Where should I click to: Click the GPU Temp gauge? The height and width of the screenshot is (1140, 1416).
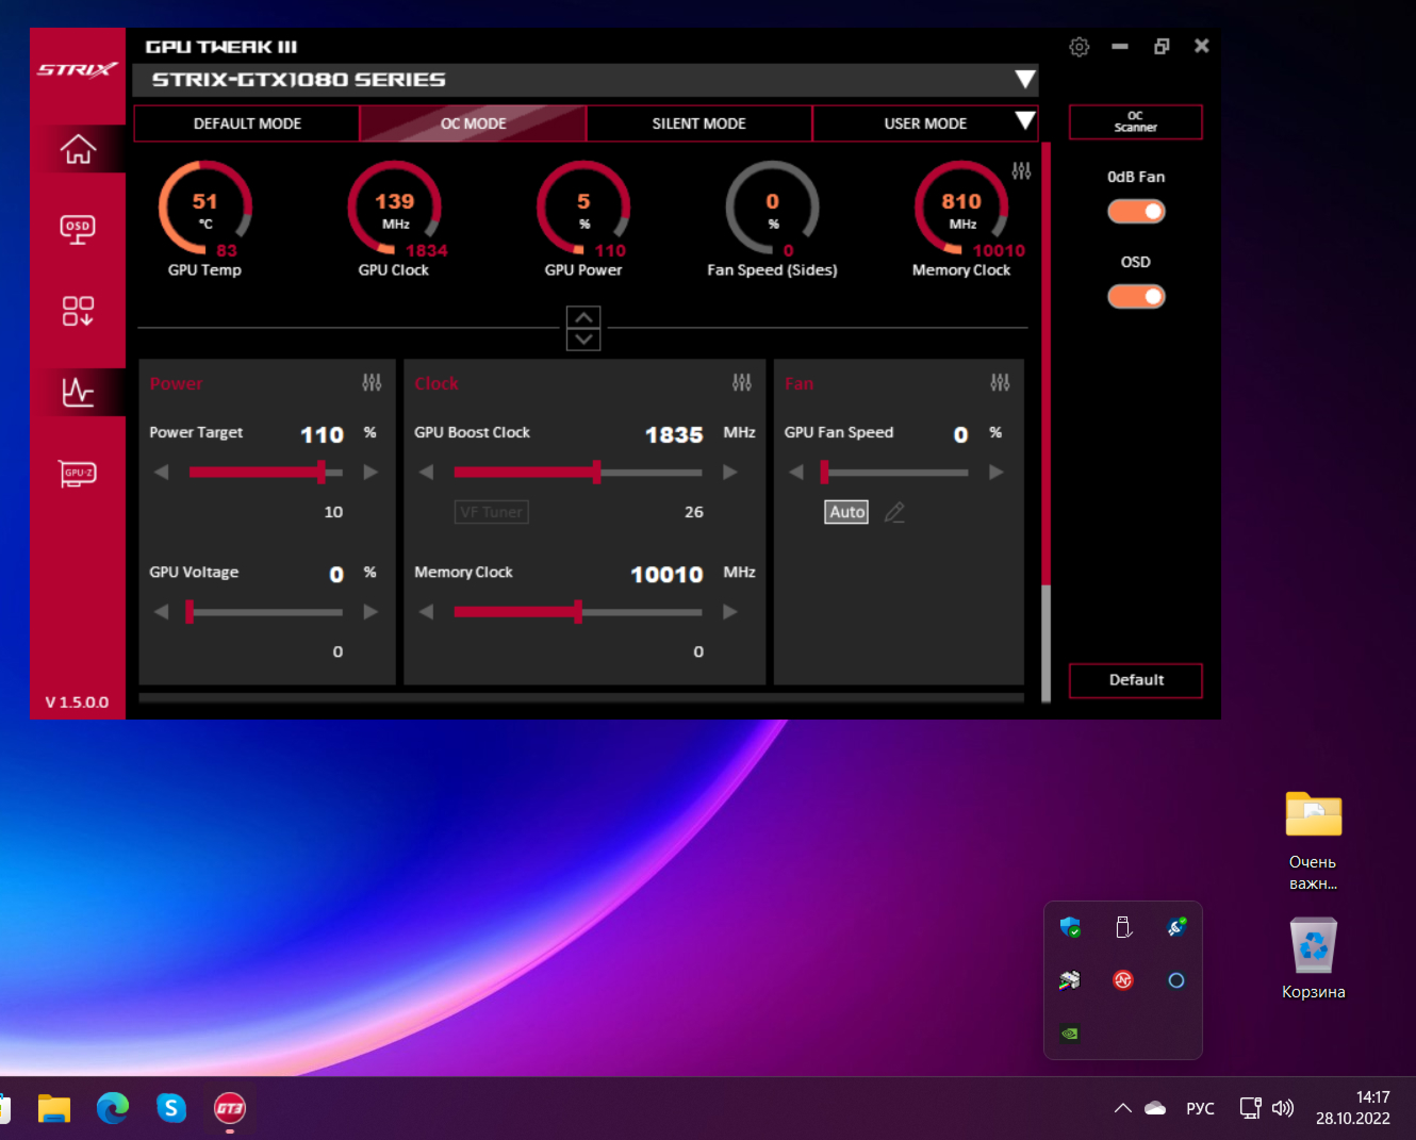[205, 219]
